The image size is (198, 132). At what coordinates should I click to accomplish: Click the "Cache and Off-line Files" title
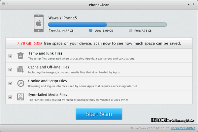point(49,67)
